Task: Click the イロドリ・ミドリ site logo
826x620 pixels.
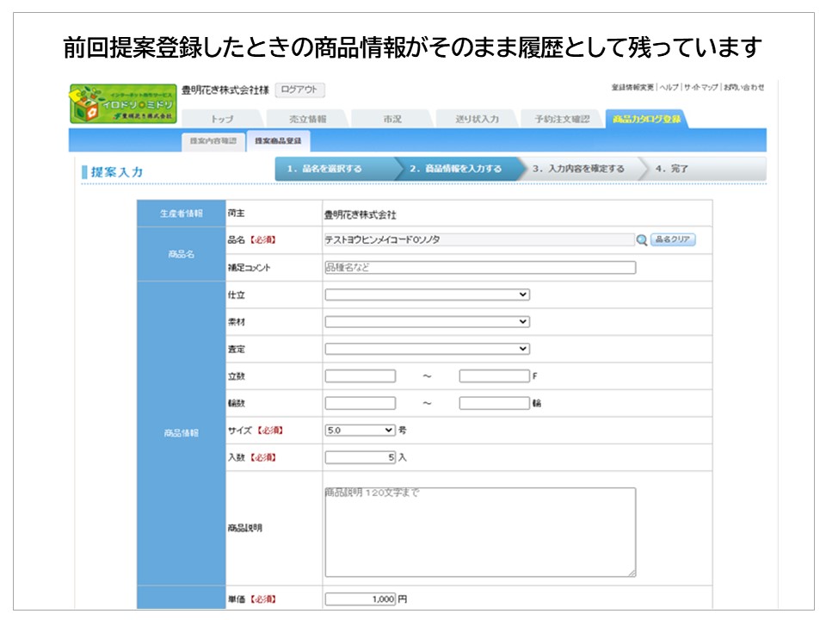Action: [123, 104]
